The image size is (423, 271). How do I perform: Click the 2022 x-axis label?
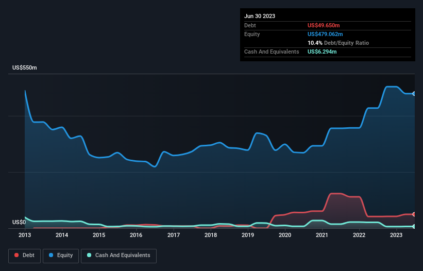point(359,235)
